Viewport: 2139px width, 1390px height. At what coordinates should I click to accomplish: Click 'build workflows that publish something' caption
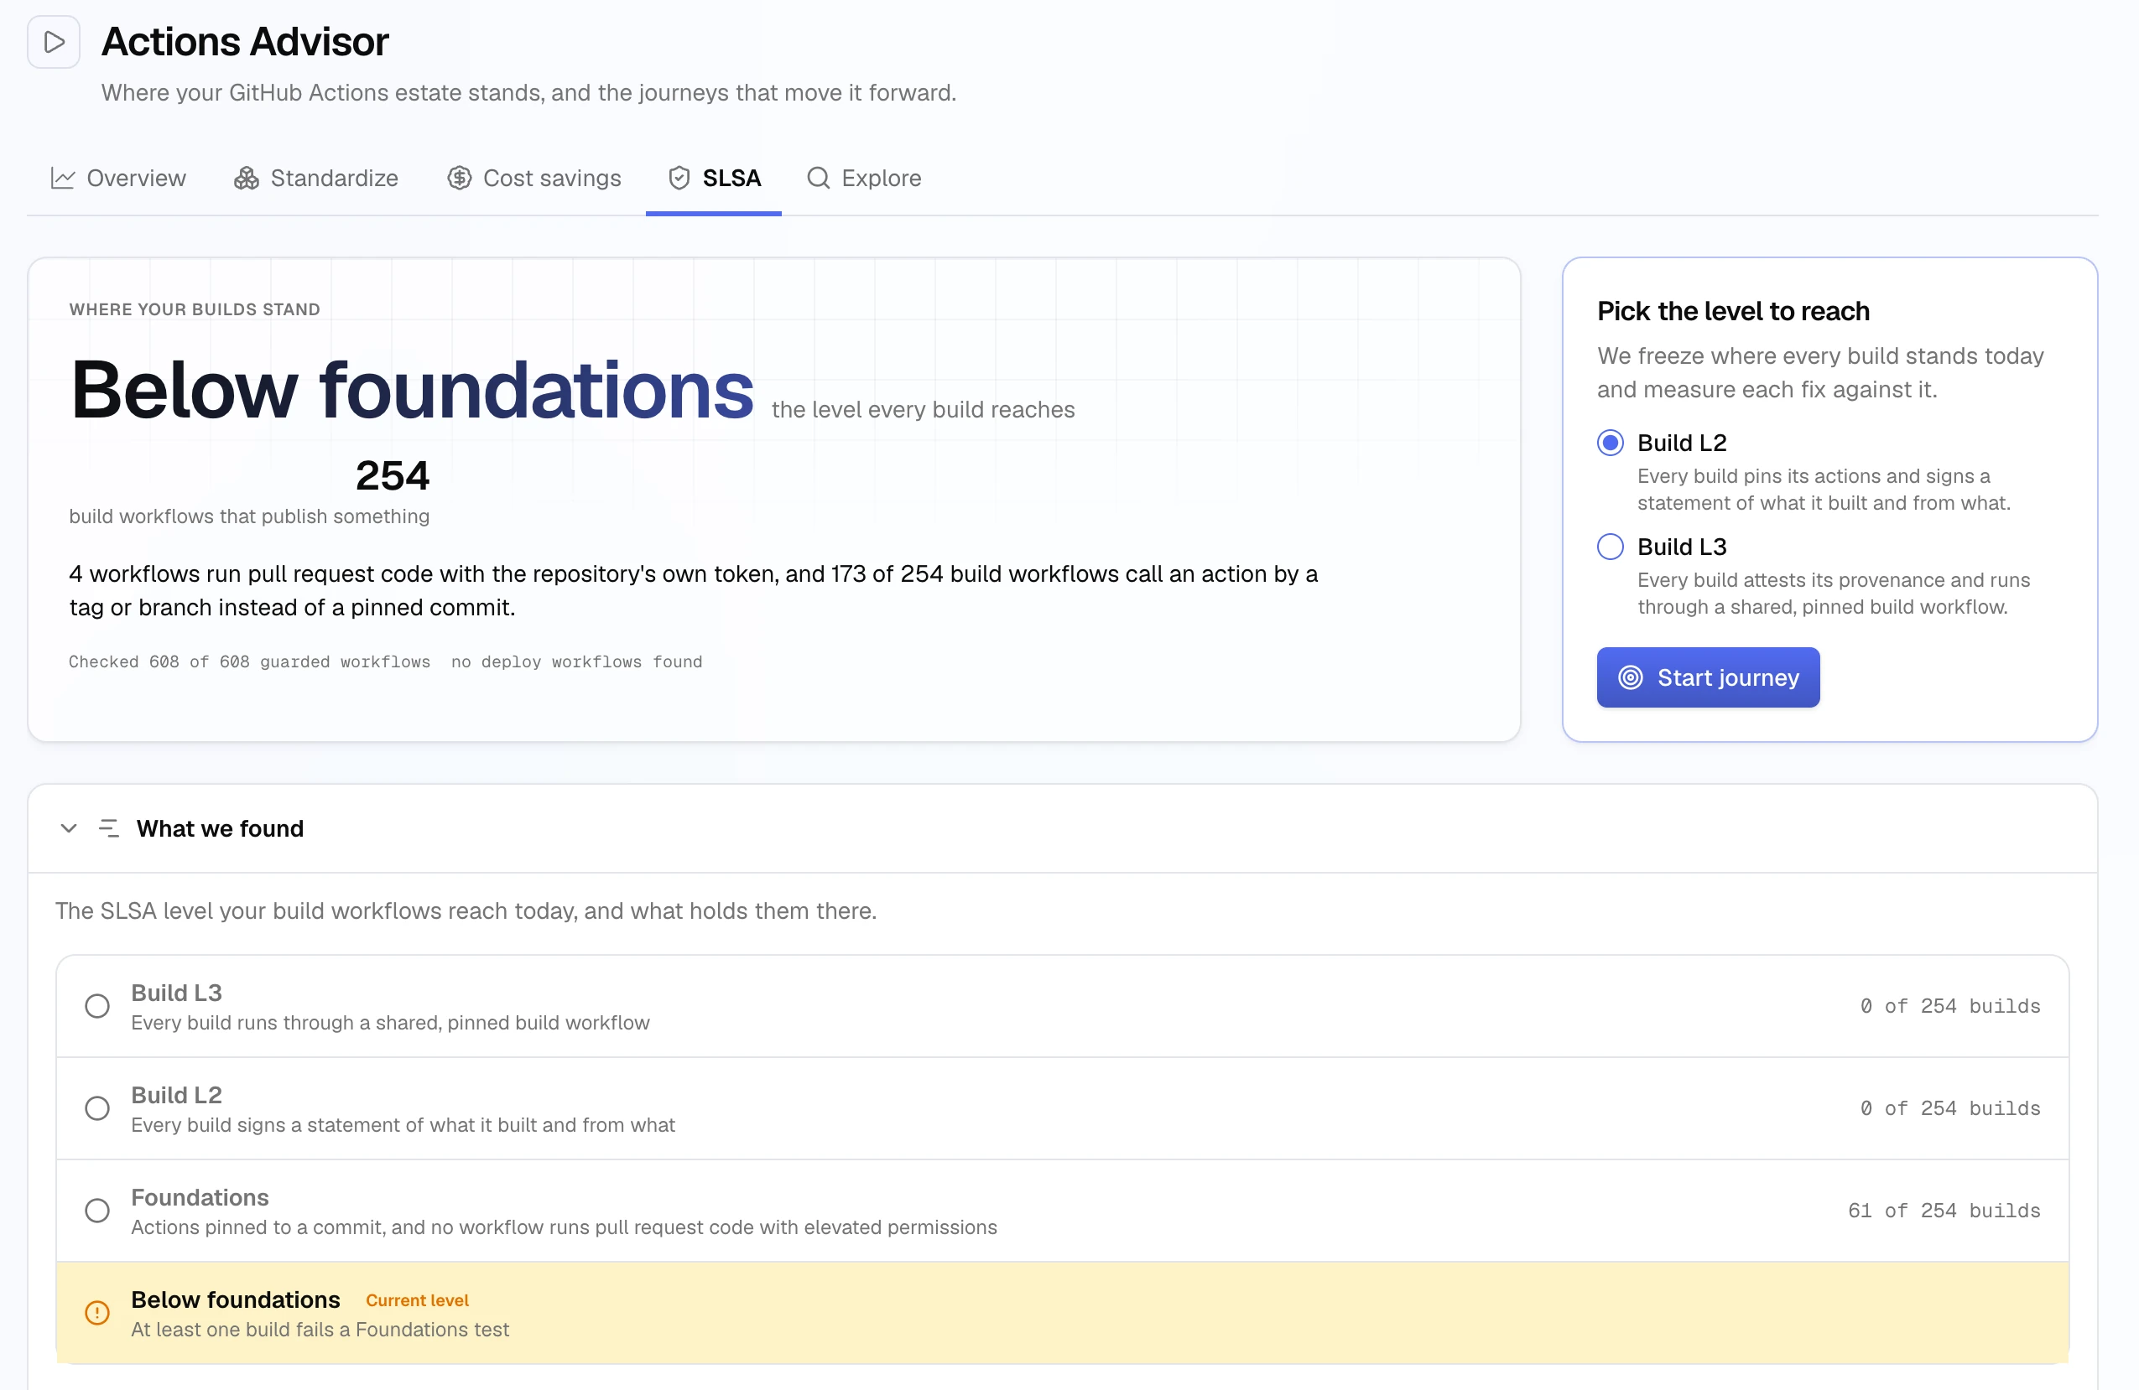click(249, 516)
